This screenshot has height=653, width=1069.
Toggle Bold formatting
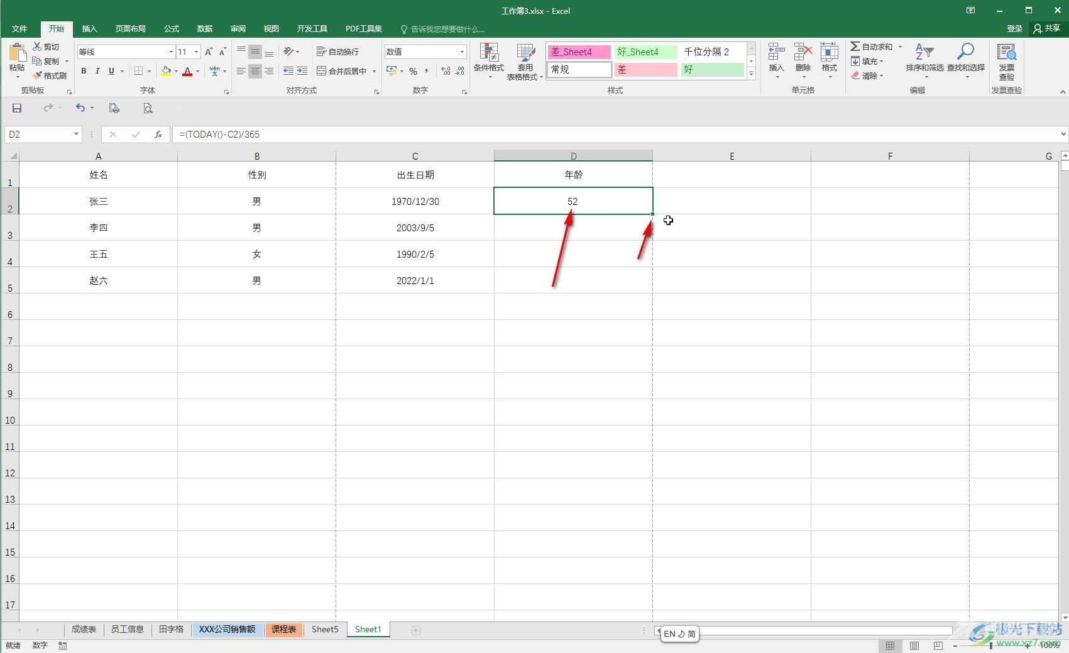coord(84,71)
